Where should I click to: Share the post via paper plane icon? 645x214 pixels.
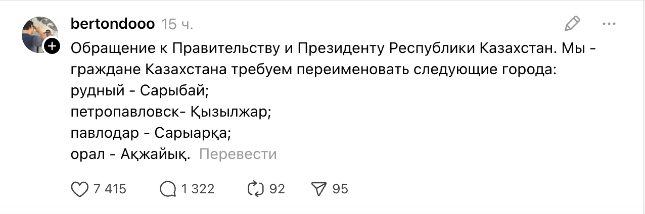point(318,189)
